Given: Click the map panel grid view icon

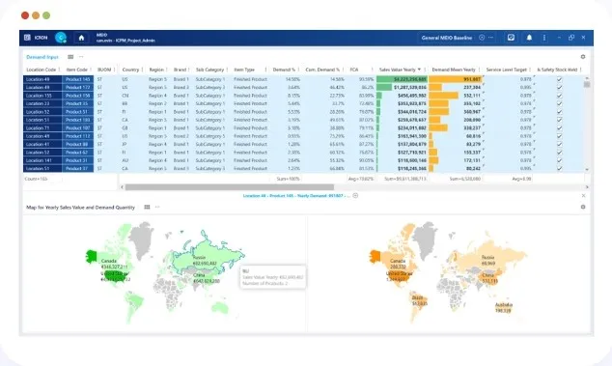Looking at the screenshot, I should tap(147, 207).
